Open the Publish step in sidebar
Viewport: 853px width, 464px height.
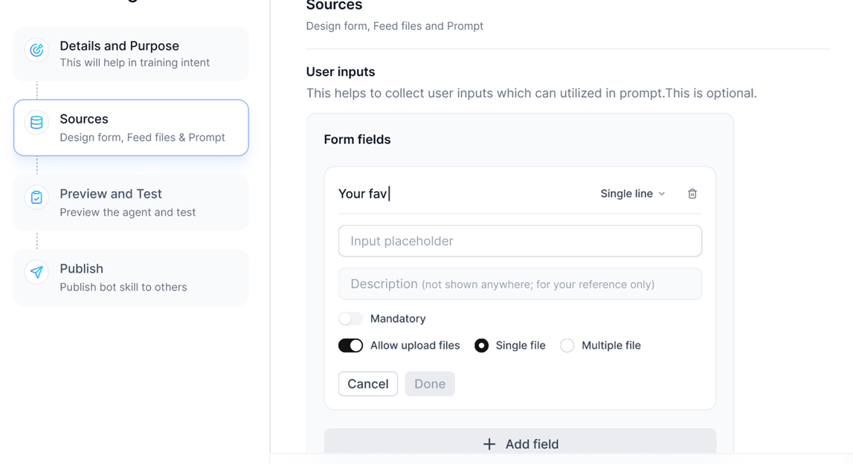coord(131,277)
